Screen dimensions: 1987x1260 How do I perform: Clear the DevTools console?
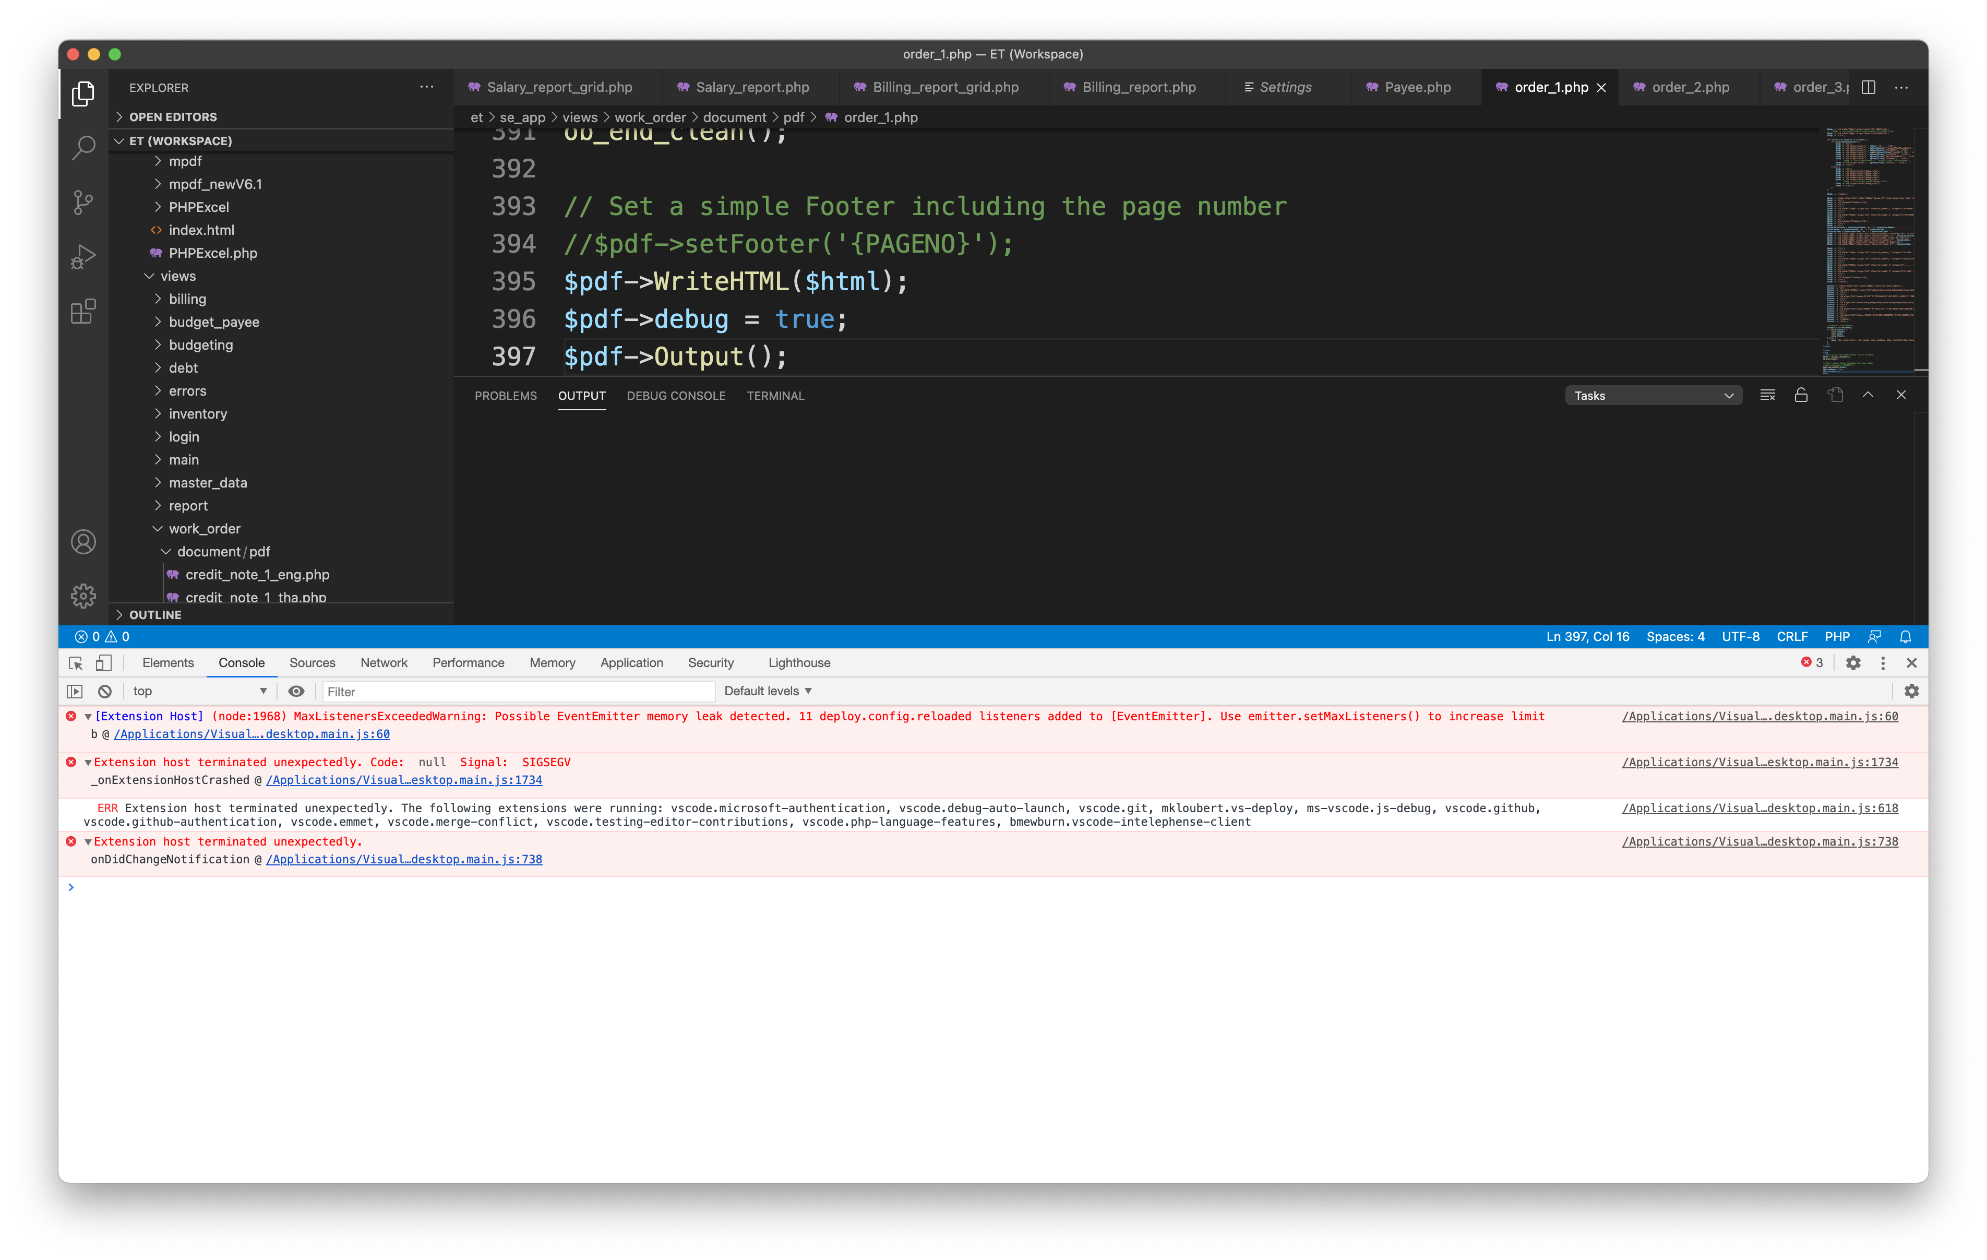pos(104,691)
